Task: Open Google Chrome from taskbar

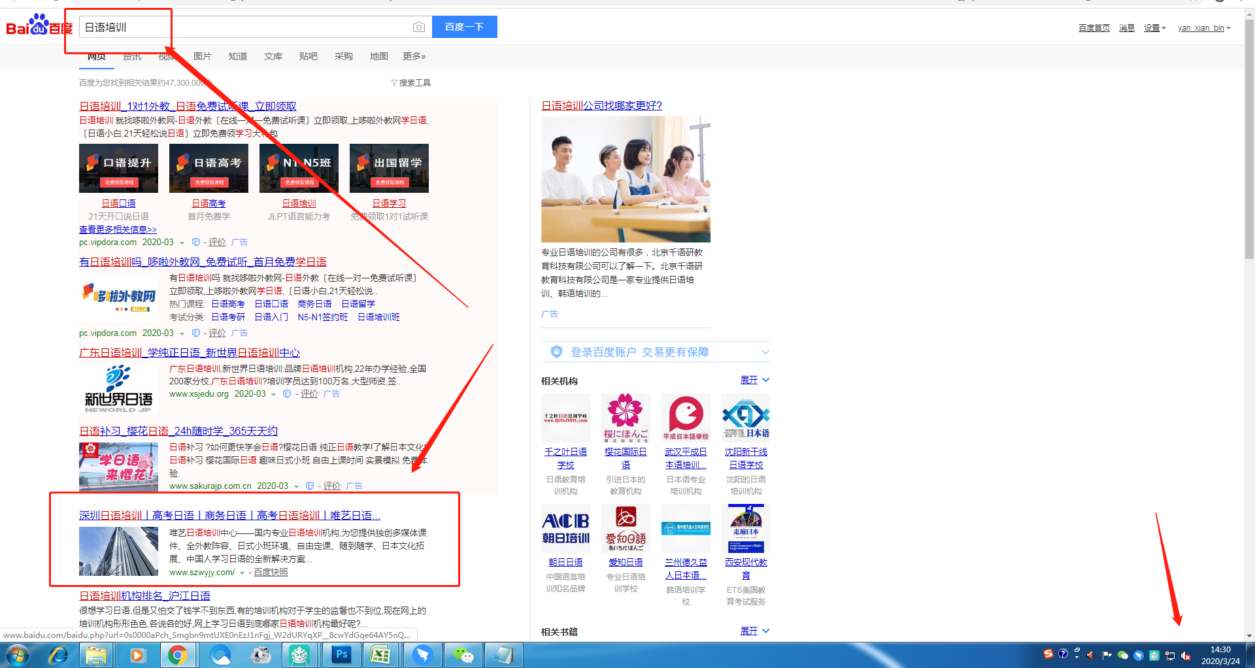Action: point(177,655)
